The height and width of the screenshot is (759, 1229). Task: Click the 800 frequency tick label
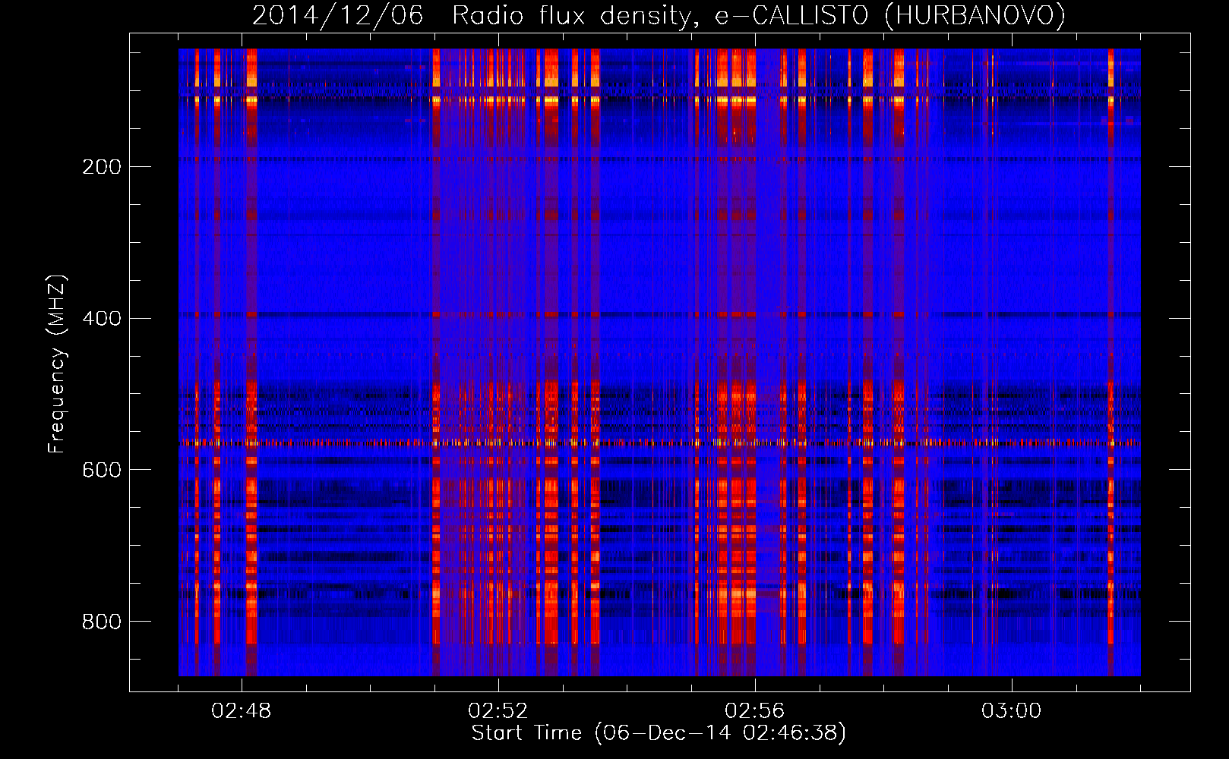pos(102,622)
